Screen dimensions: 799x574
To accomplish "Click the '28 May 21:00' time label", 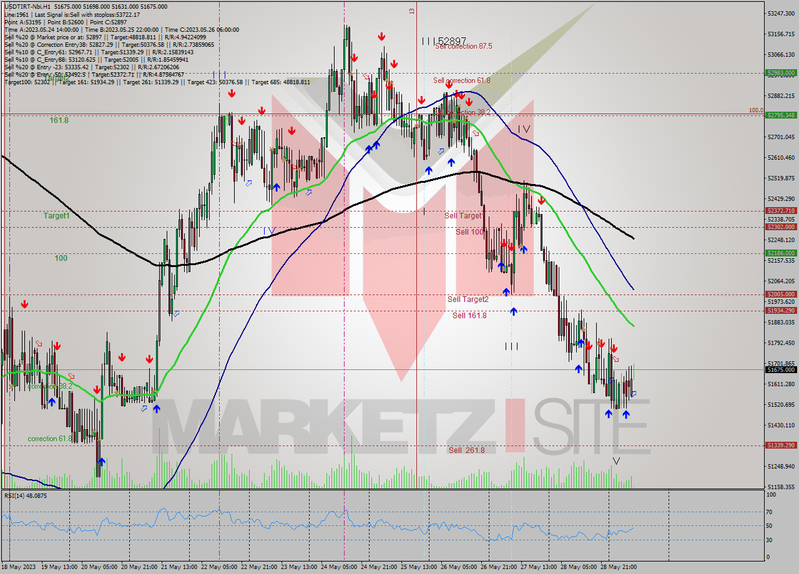I will click(x=619, y=567).
